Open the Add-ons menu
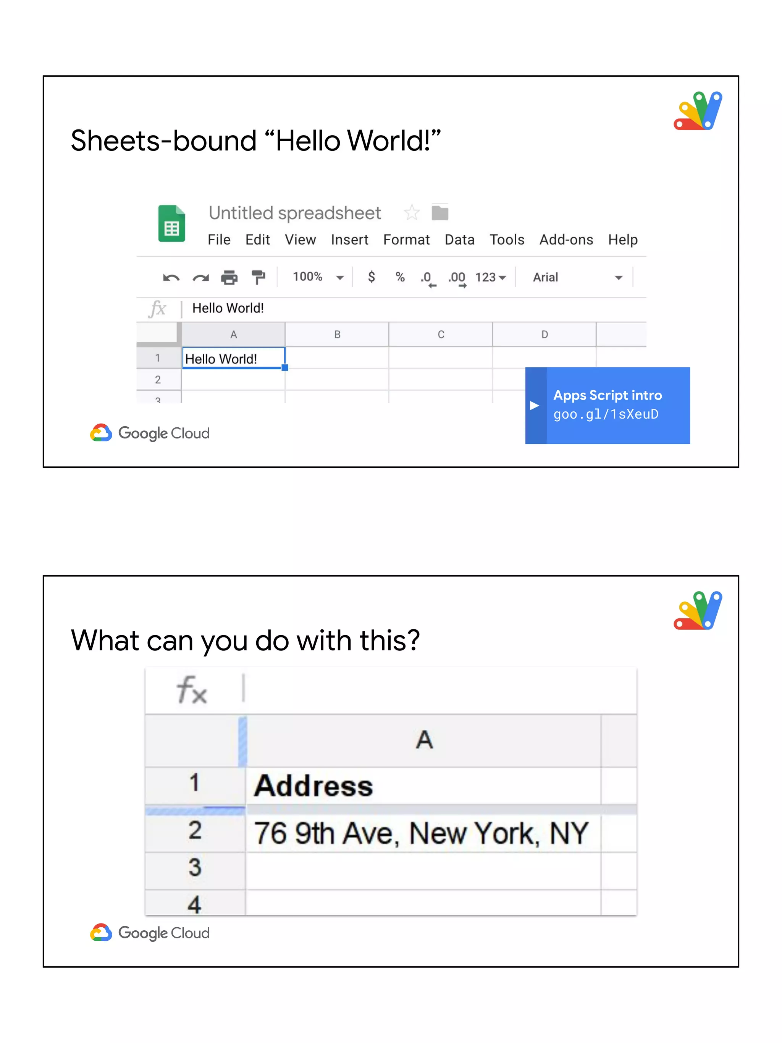 (x=566, y=239)
